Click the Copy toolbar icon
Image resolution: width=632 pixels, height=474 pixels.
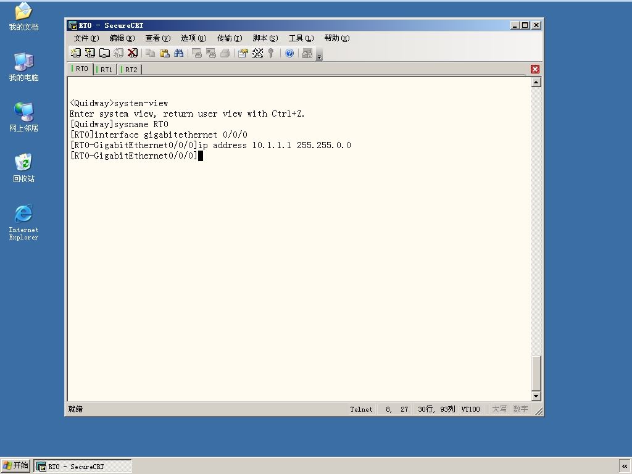pyautogui.click(x=151, y=53)
